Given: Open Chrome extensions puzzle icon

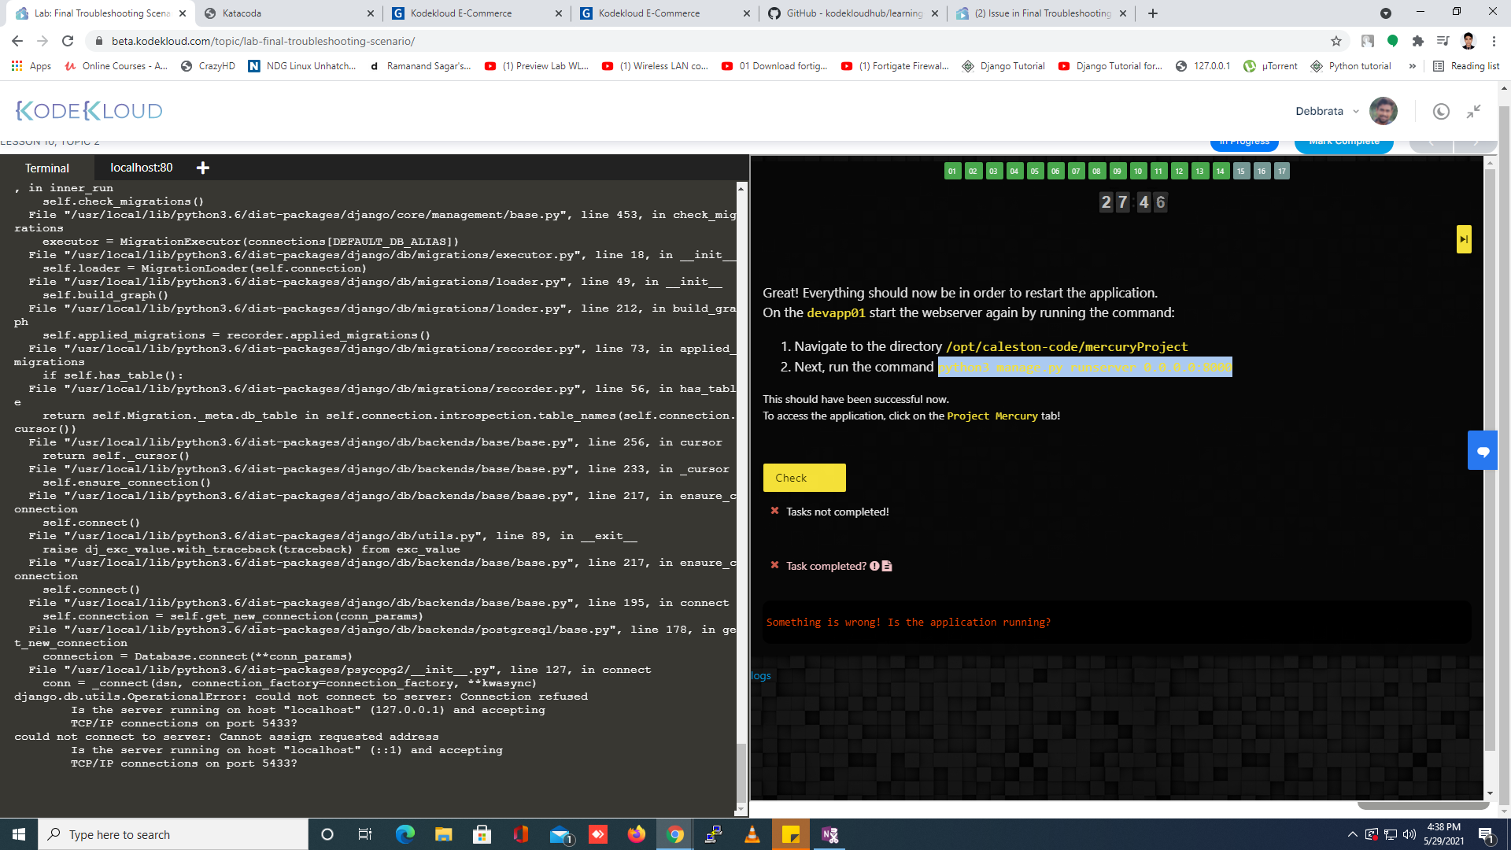Looking at the screenshot, I should pos(1417,41).
